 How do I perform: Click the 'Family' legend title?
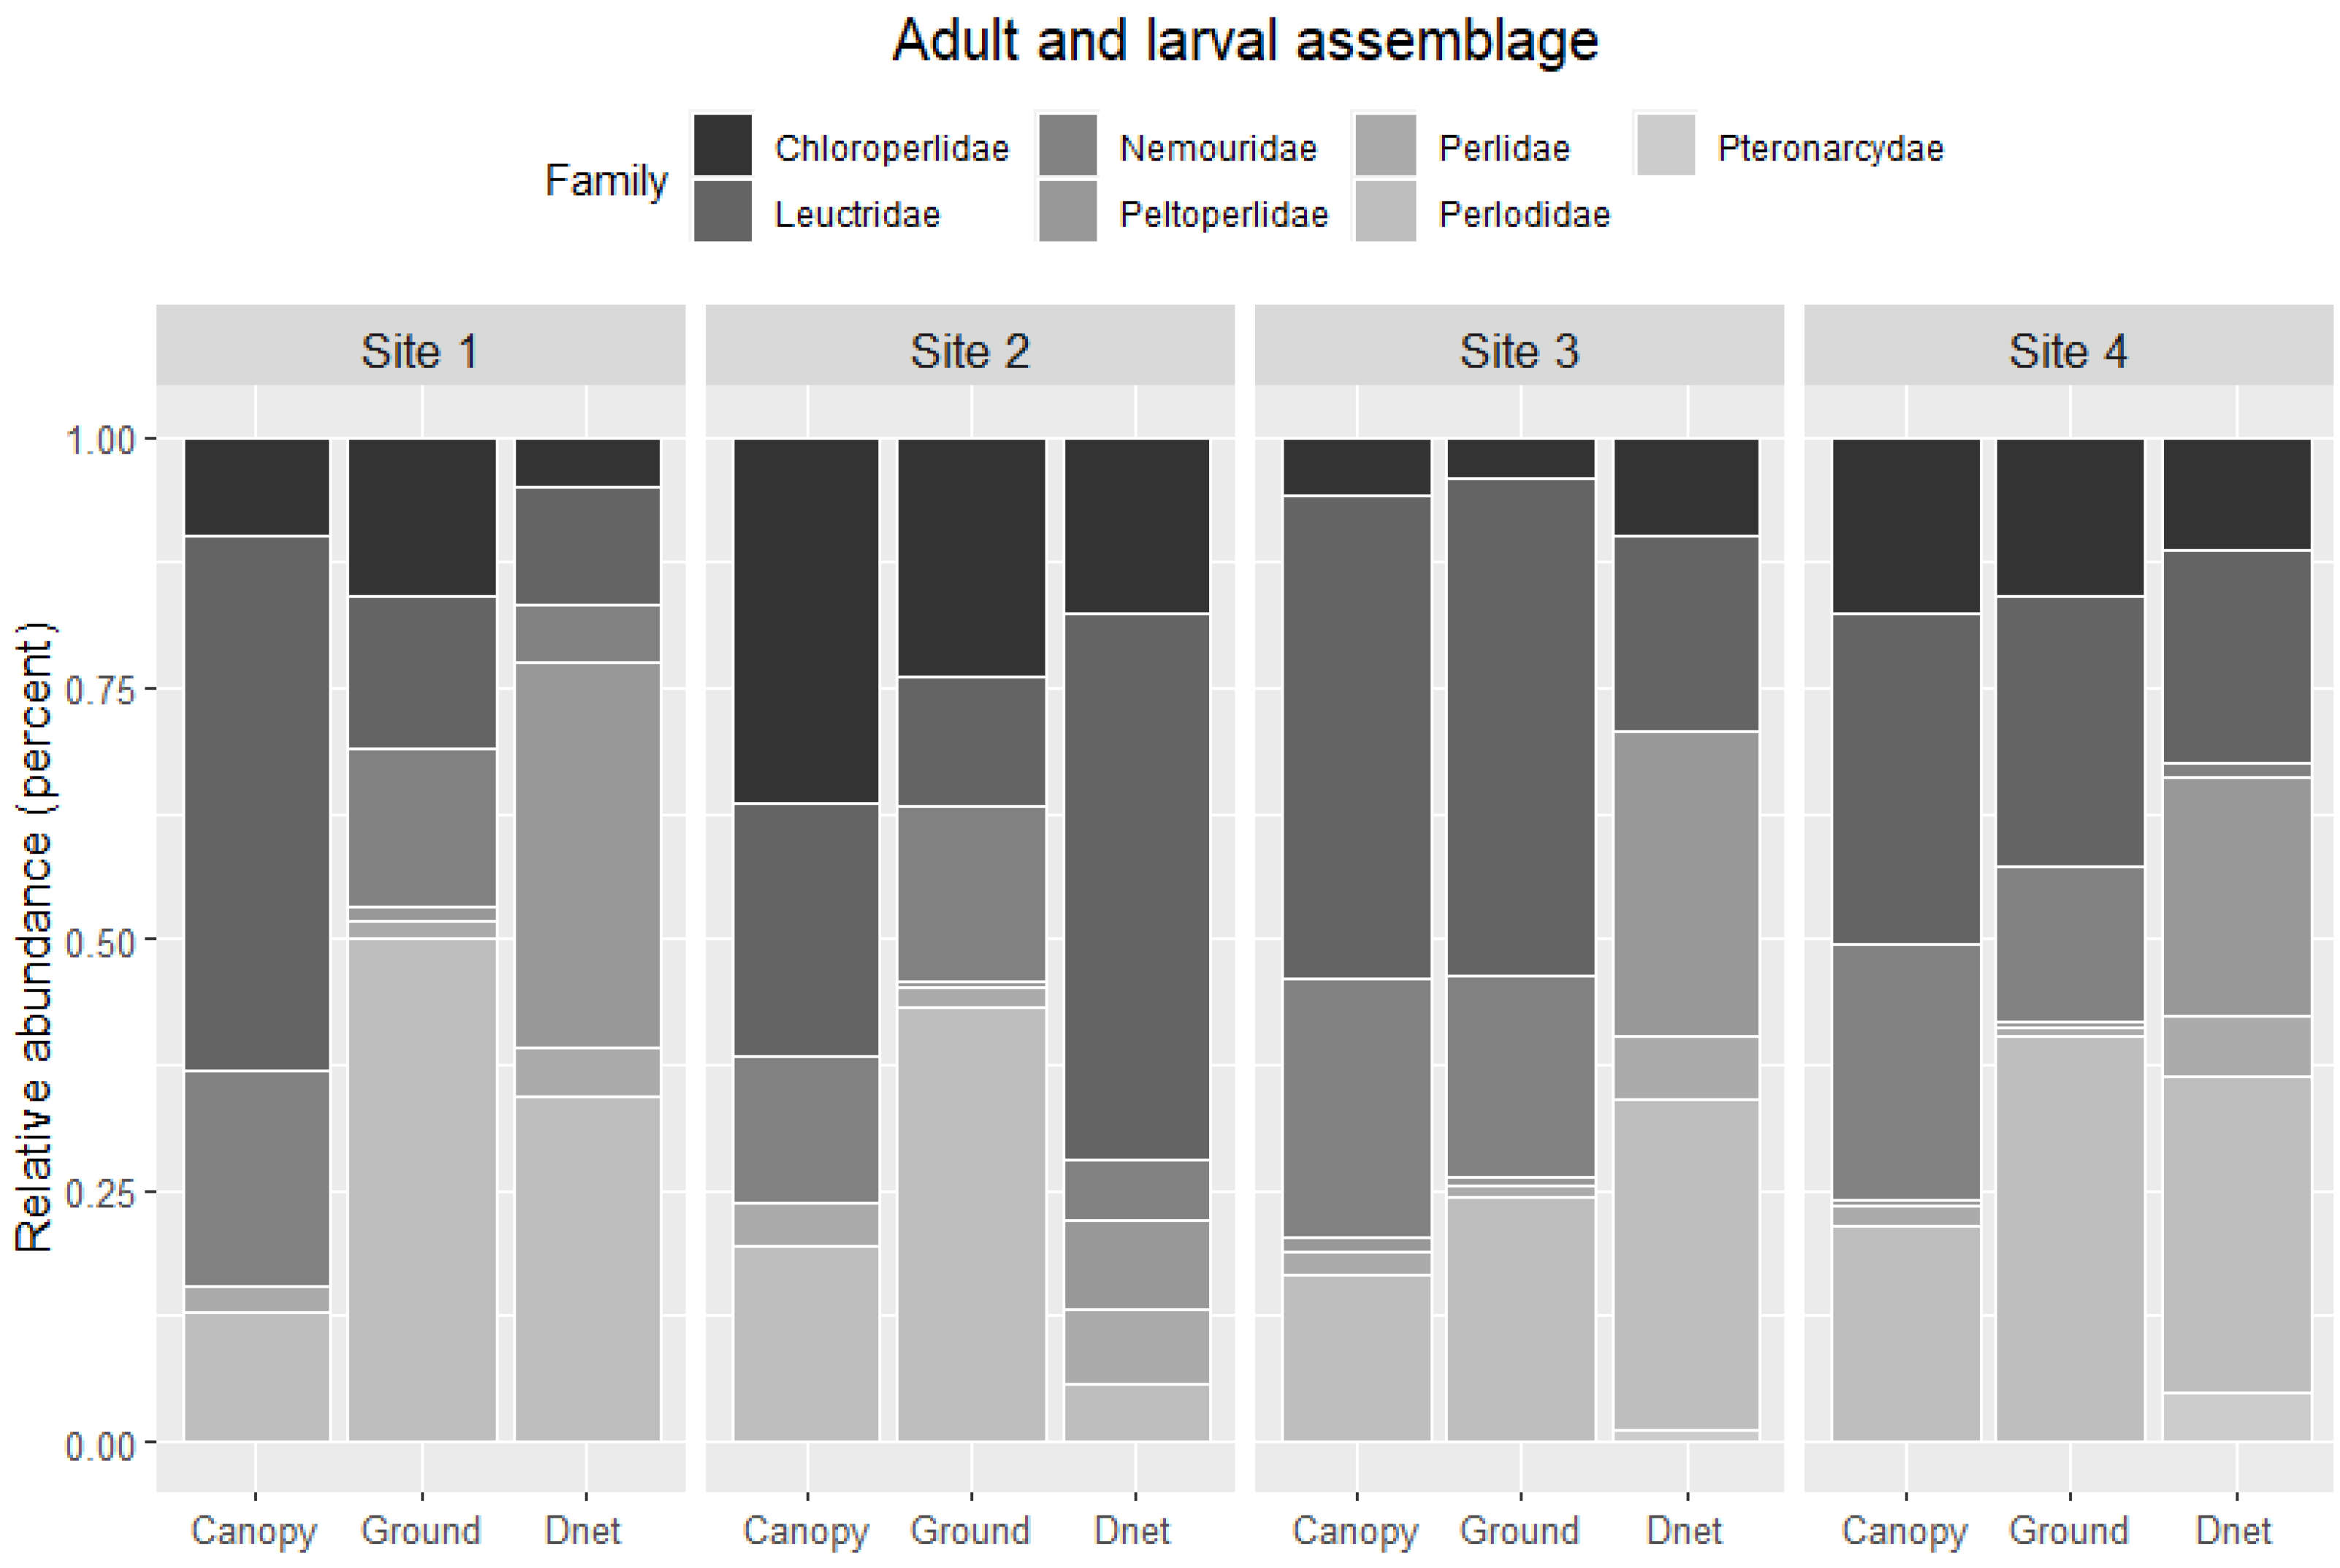pos(605,180)
